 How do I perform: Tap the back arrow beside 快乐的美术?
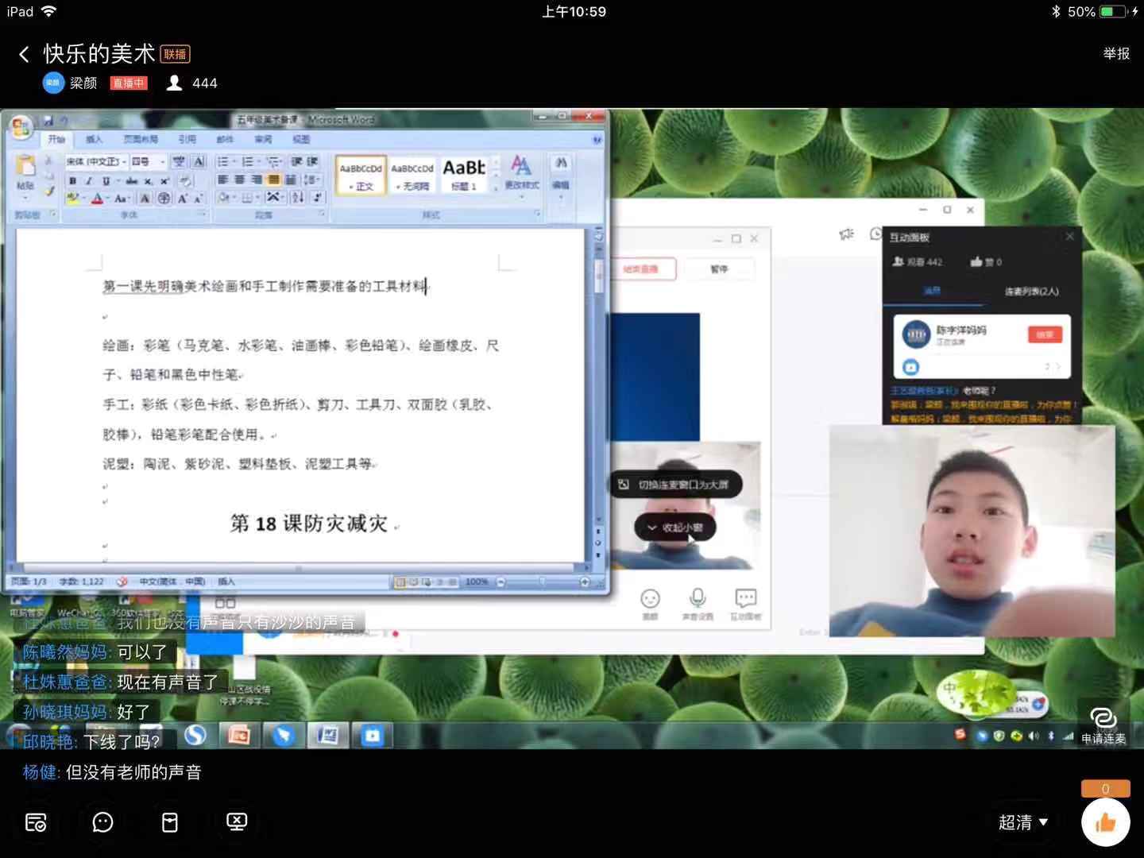[24, 54]
